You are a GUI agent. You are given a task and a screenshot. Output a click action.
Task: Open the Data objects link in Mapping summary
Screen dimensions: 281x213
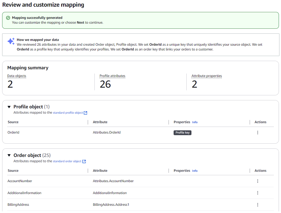pos(16,76)
